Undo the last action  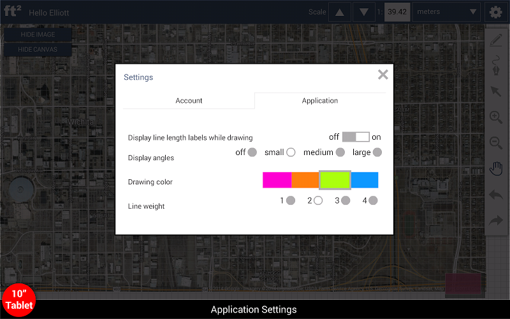pyautogui.click(x=495, y=194)
